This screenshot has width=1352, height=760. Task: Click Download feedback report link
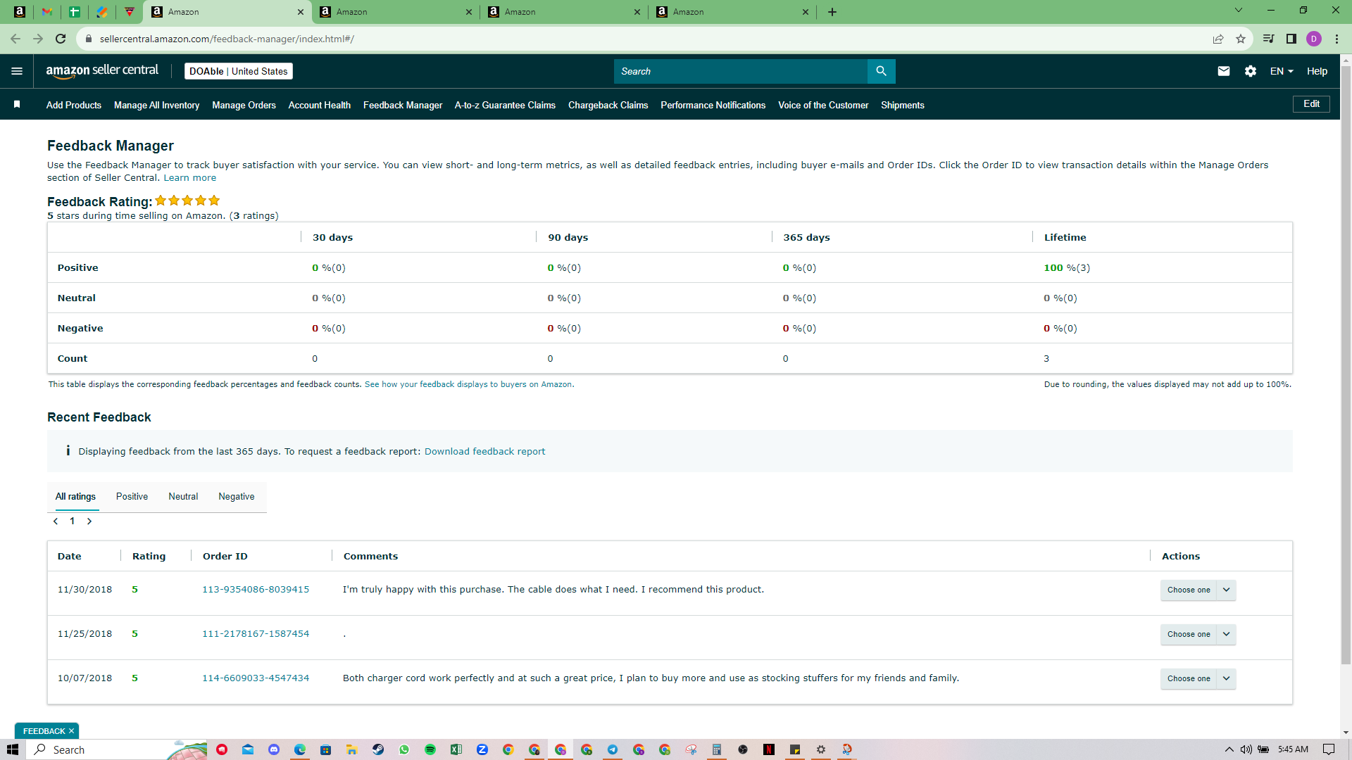tap(484, 452)
